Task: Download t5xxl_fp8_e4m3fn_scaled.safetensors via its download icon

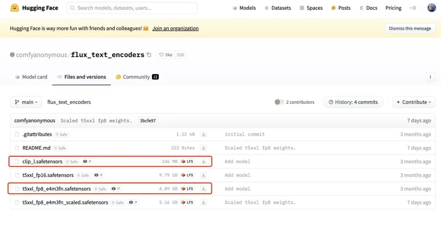Action: (x=203, y=202)
